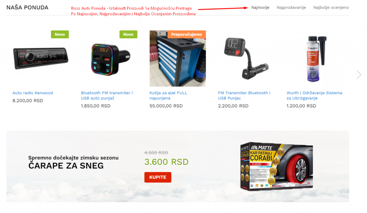This screenshot has width=367, height=213.
Task: Open the Matte Corabi snow socks box image
Action: pos(277,166)
